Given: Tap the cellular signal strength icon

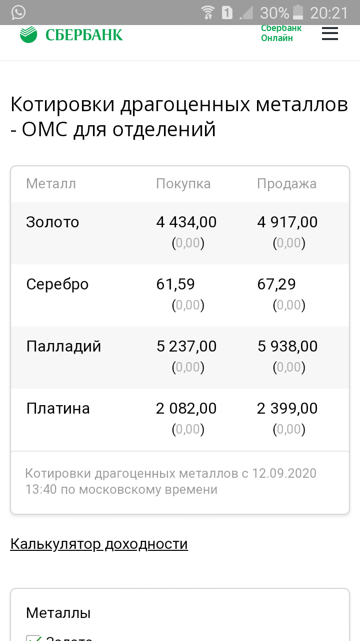Looking at the screenshot, I should (245, 12).
